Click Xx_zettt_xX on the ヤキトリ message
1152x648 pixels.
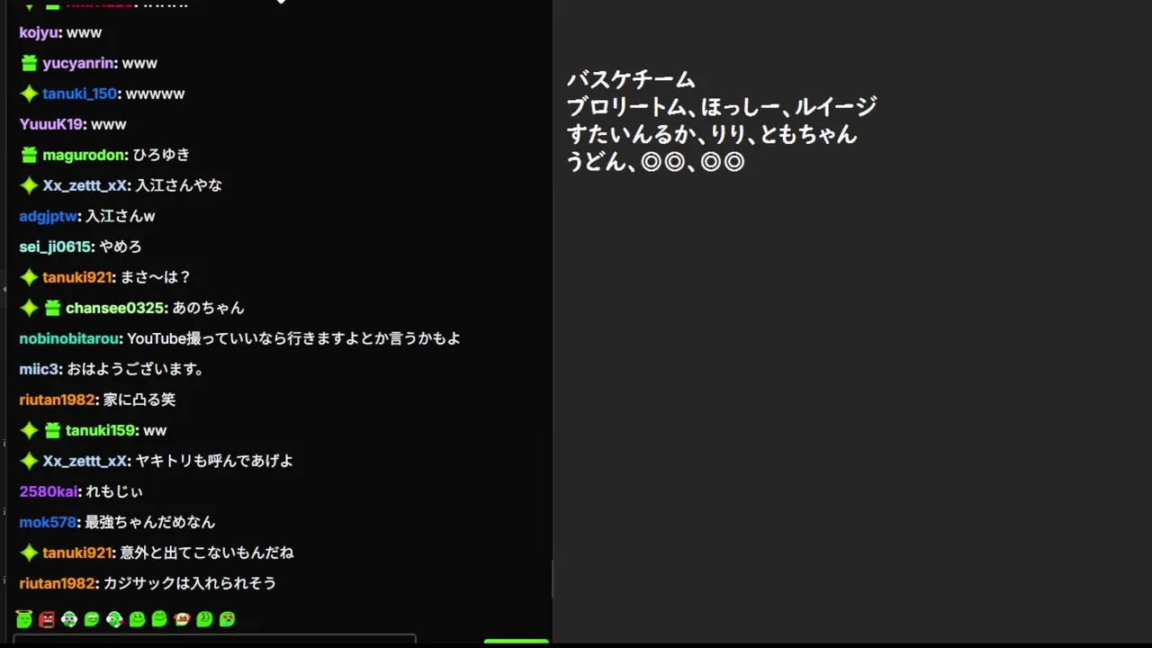pyautogui.click(x=85, y=461)
